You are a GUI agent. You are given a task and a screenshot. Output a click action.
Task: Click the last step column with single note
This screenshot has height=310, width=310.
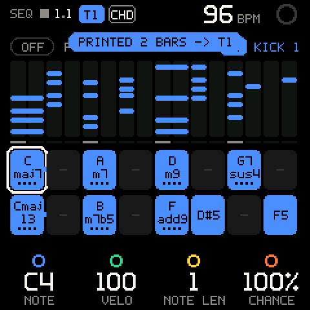click(289, 99)
